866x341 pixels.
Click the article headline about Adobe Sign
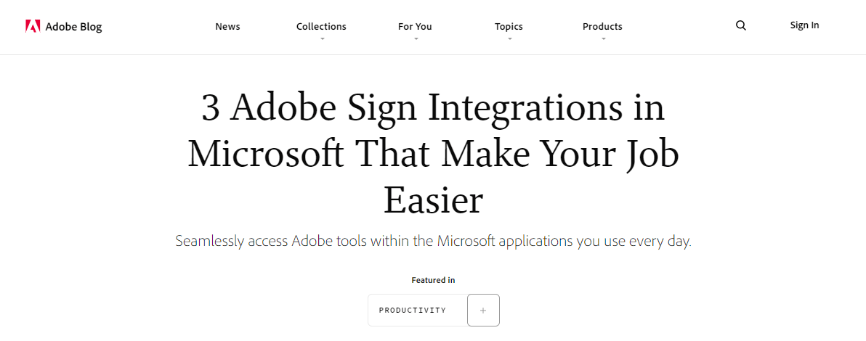(433, 155)
